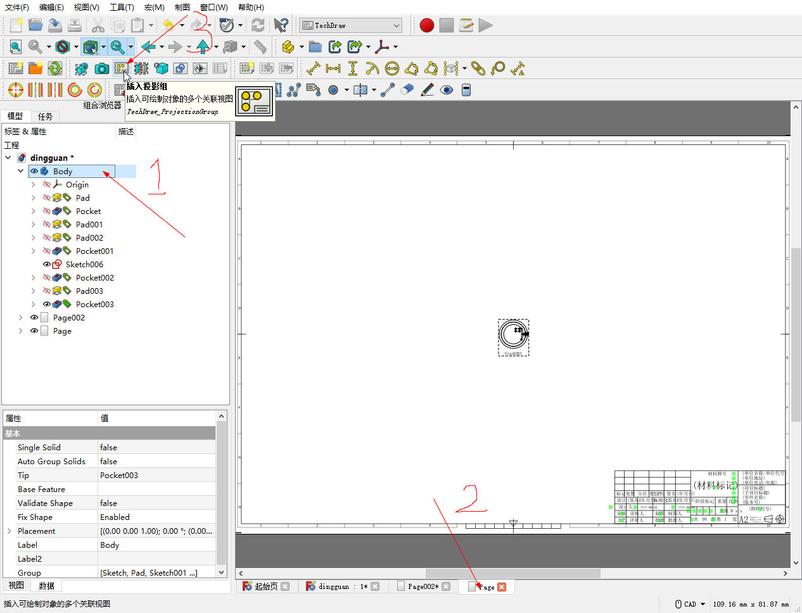Click the Insert Projection Group icon
802x613 pixels.
pos(121,68)
